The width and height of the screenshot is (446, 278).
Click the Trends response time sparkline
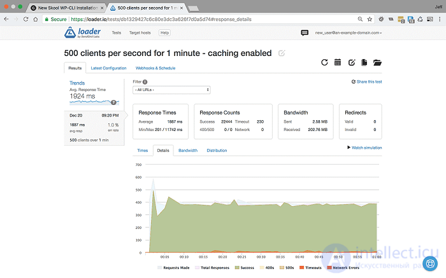tap(94, 102)
